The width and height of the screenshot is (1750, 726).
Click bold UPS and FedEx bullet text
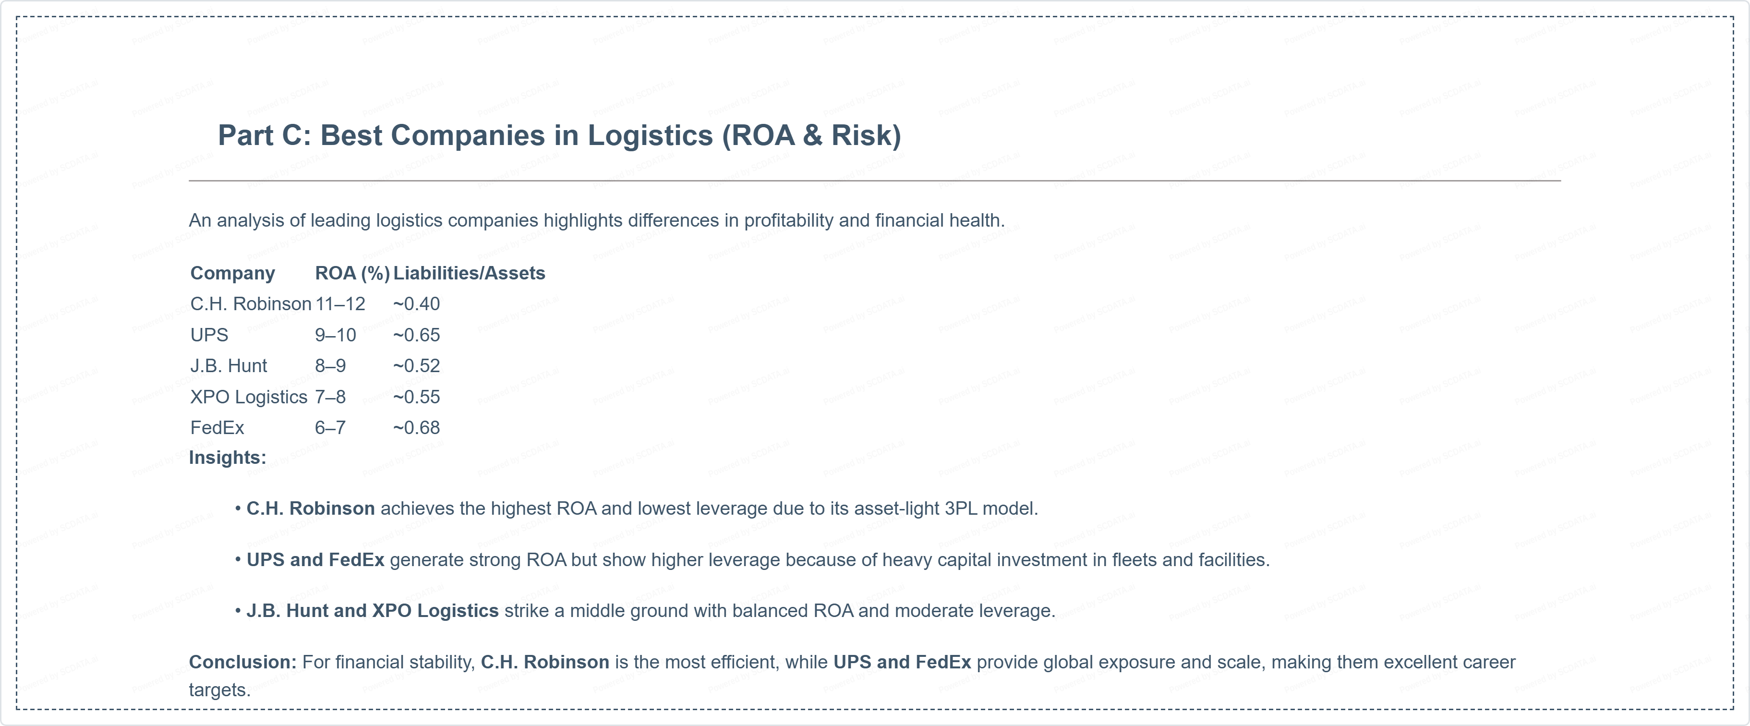pos(314,559)
